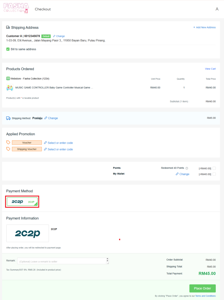The width and height of the screenshot is (224, 300).
Task: Select the 2C2P payment method option
Action: pos(22,202)
